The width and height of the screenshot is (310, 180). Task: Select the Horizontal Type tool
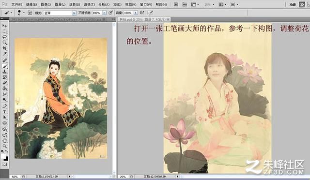4,112
